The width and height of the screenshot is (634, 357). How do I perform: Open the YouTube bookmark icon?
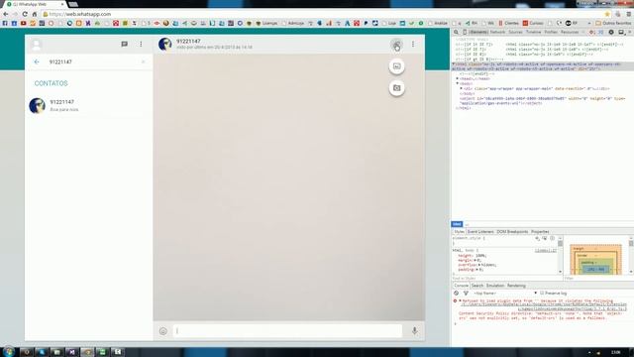click(x=24, y=23)
